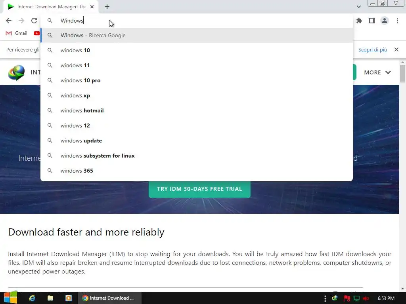Open the Chrome three-dot menu

(397, 21)
